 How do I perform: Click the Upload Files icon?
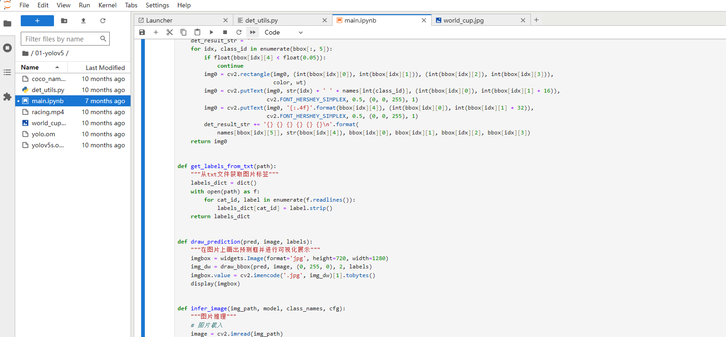pyautogui.click(x=83, y=21)
